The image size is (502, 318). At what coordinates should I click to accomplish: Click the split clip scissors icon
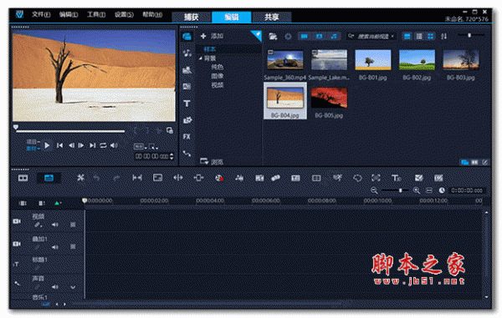click(158, 131)
